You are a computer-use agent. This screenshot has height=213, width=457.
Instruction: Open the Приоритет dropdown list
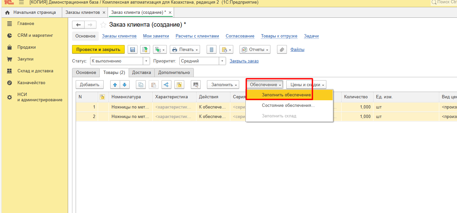(222, 61)
